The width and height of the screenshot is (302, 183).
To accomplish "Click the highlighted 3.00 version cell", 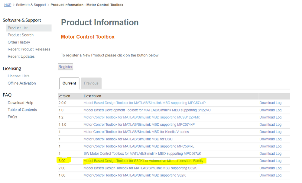I will [x=62, y=161].
